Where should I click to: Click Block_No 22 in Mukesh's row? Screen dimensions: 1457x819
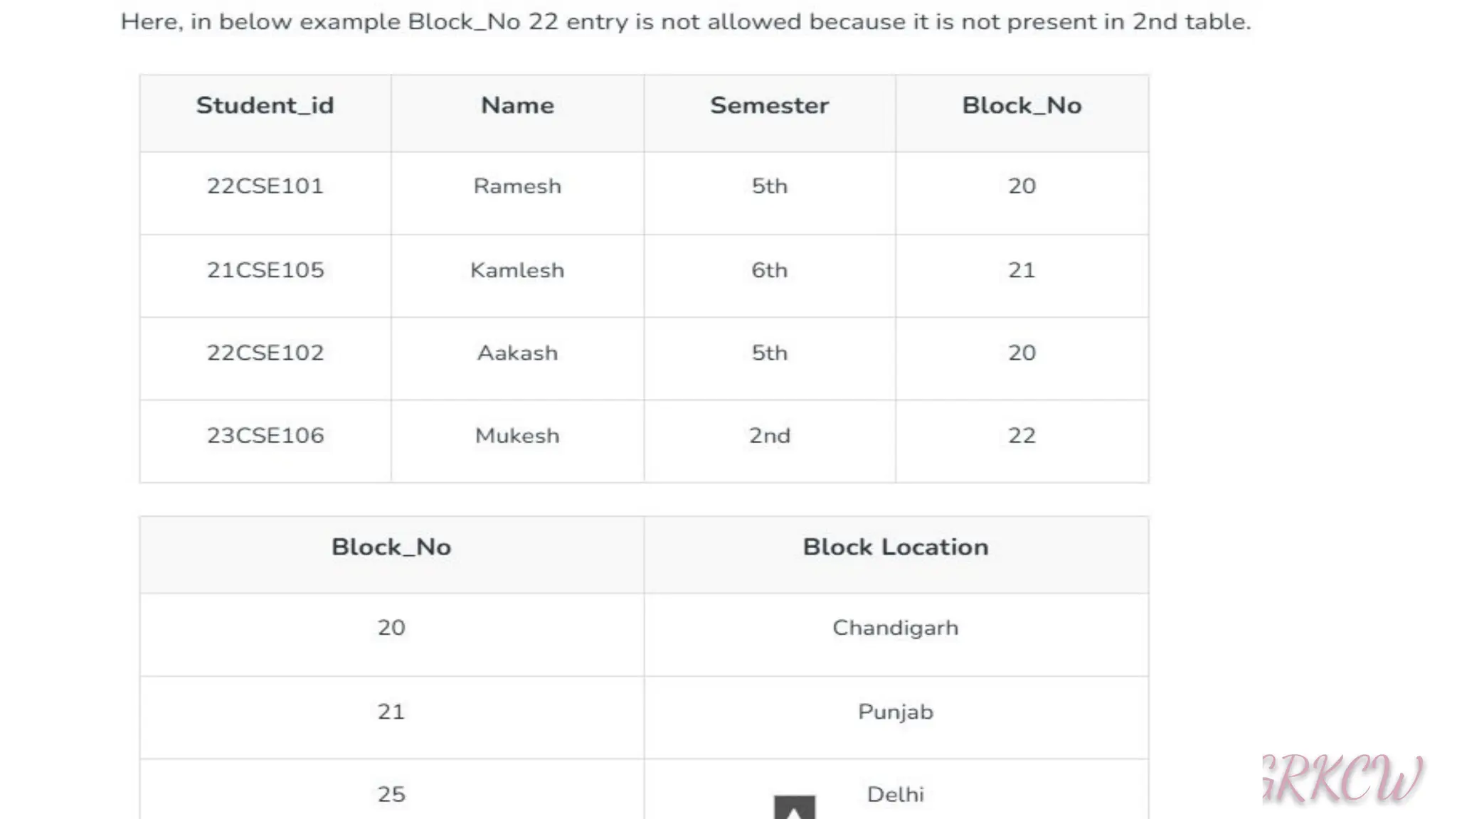(x=1022, y=436)
